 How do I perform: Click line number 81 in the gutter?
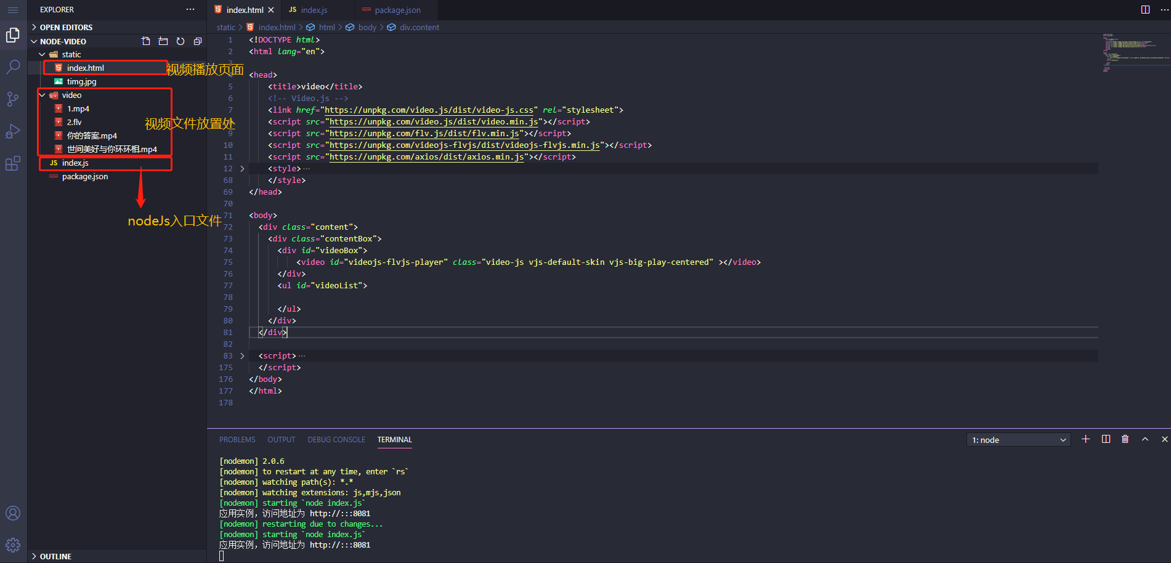click(228, 332)
